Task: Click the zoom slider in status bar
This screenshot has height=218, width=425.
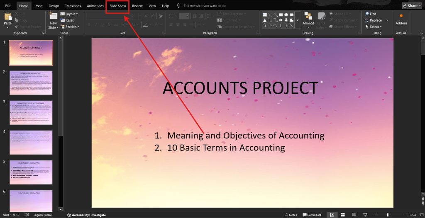Action: click(388, 215)
